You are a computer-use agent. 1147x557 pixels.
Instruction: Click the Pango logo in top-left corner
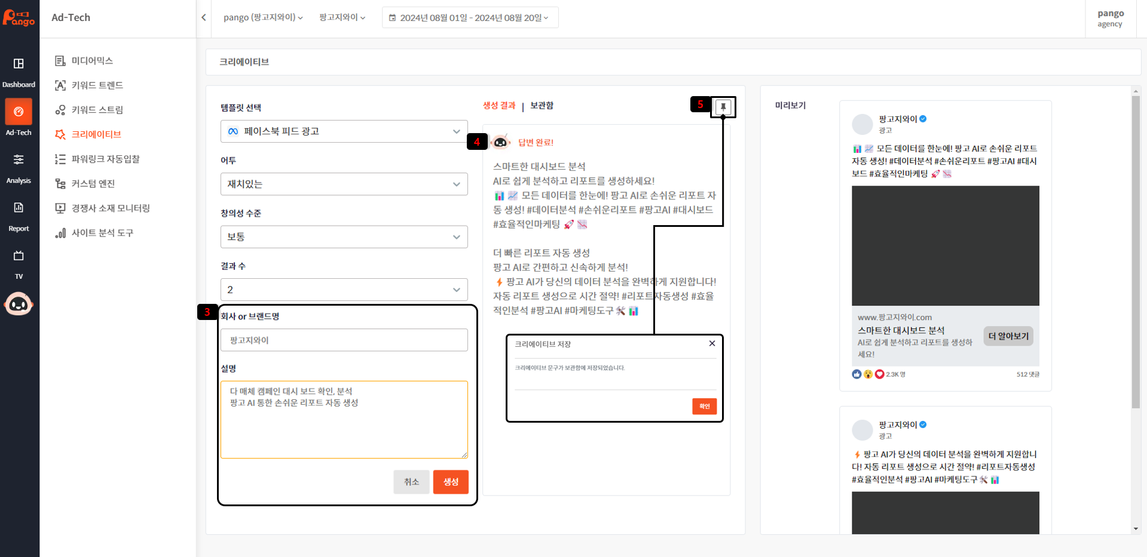[19, 17]
